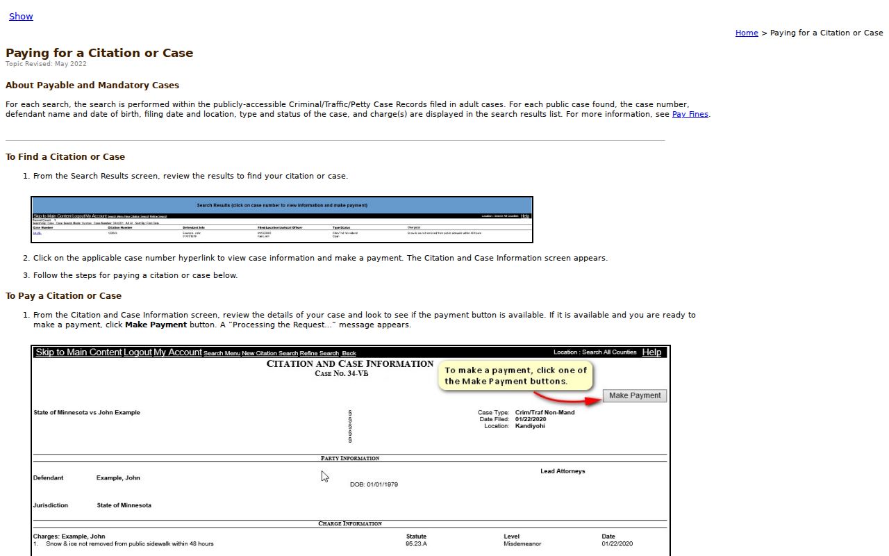Open the Home breadcrumb link

[747, 33]
